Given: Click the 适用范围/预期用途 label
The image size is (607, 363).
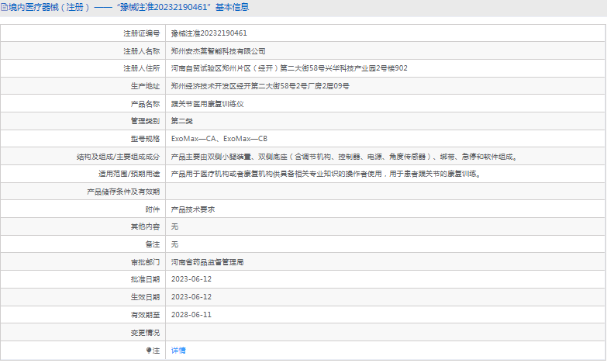Looking at the screenshot, I should click(129, 174).
